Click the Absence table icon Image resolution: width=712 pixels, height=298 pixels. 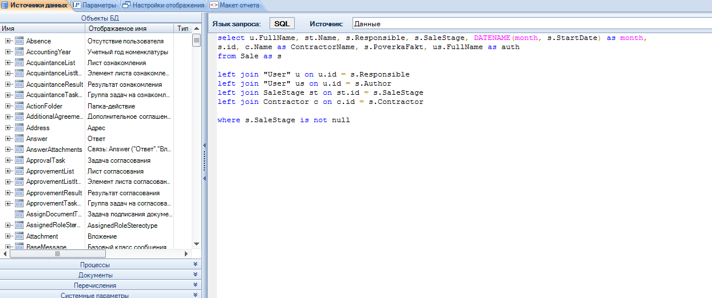19,41
